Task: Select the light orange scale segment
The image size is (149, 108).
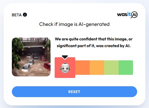Action: pyautogui.click(x=97, y=68)
